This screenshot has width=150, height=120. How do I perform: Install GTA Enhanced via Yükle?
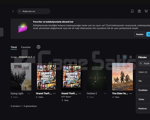[65, 100]
